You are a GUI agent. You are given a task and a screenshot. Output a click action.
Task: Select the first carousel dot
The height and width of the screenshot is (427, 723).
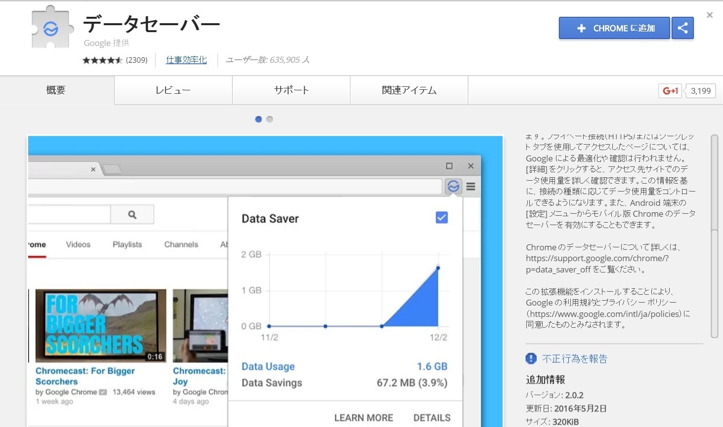[x=258, y=119]
